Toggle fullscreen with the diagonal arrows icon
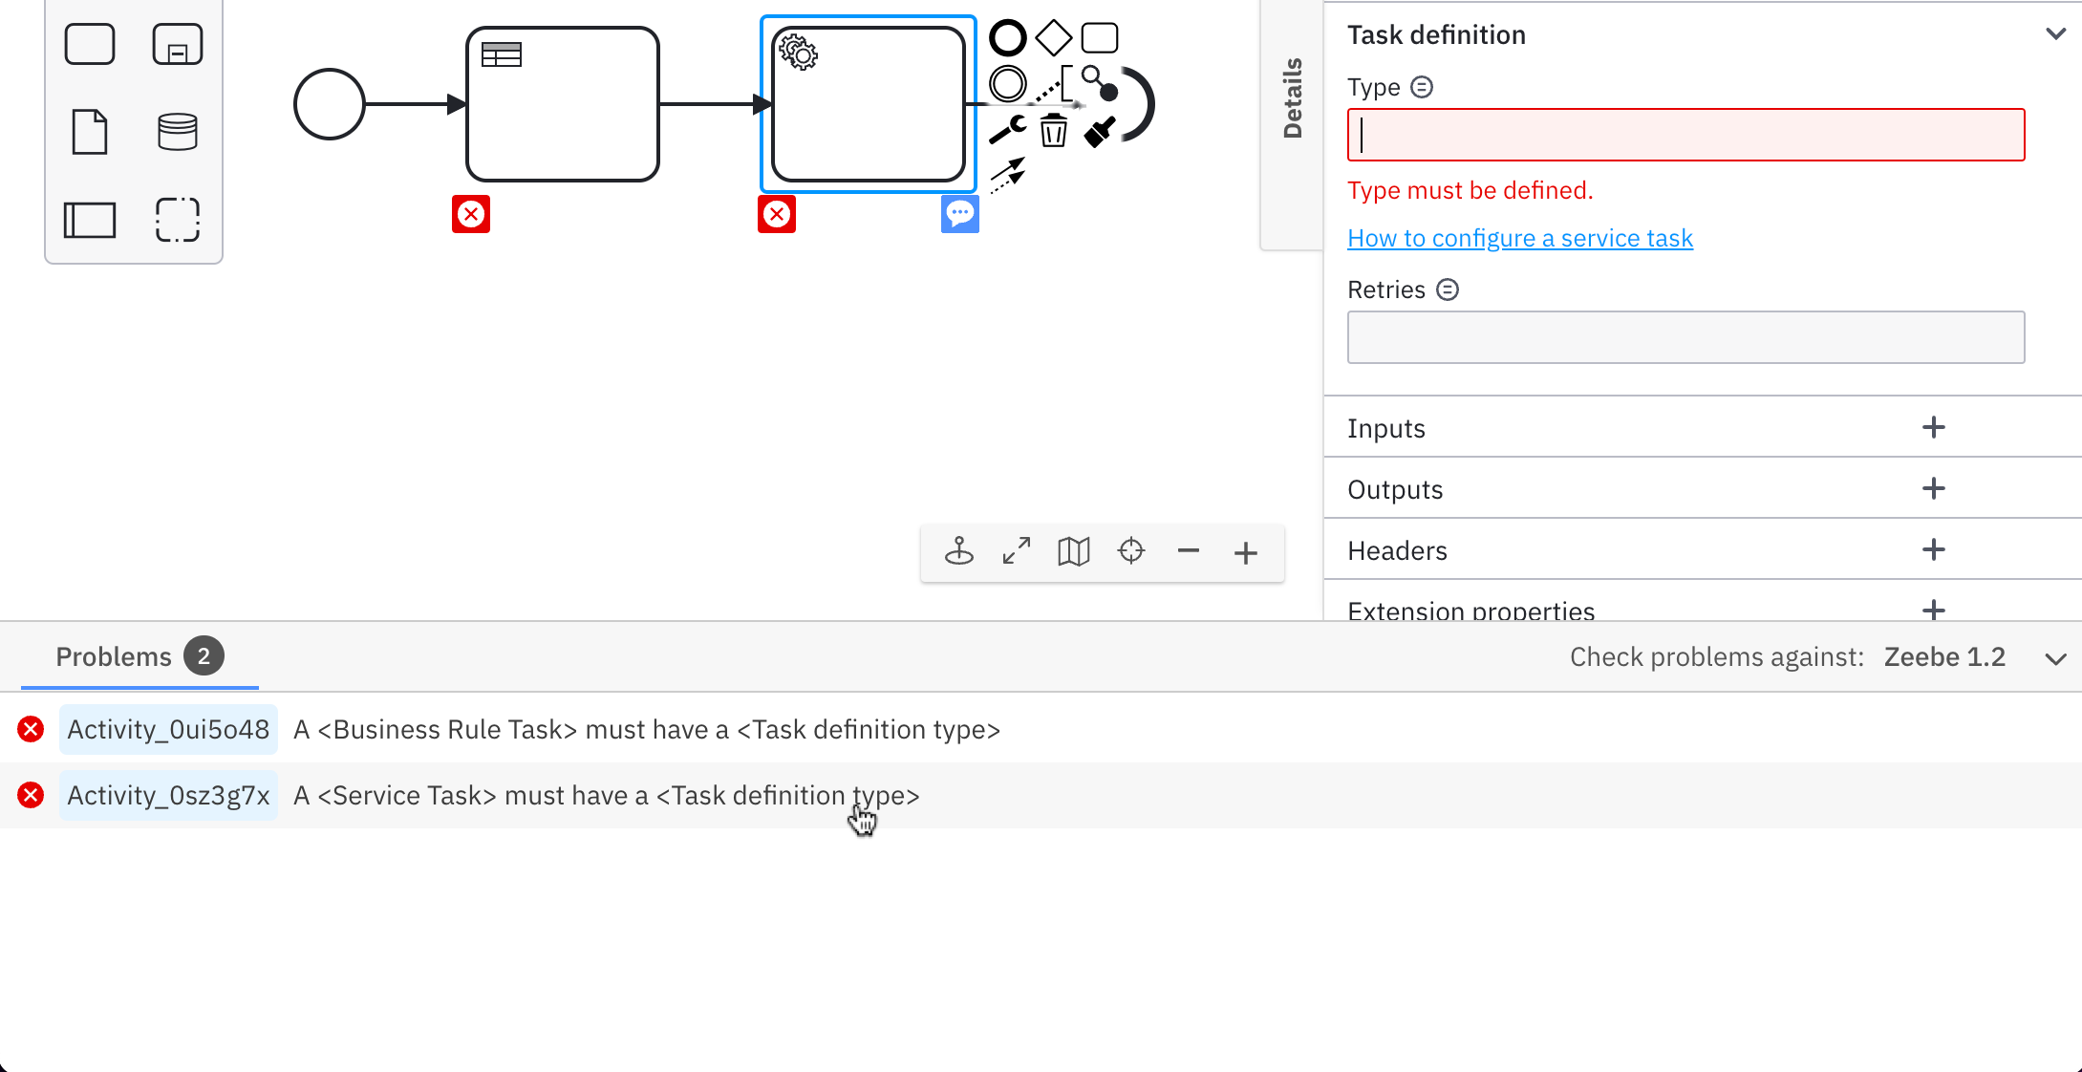This screenshot has width=2082, height=1072. 1016,551
